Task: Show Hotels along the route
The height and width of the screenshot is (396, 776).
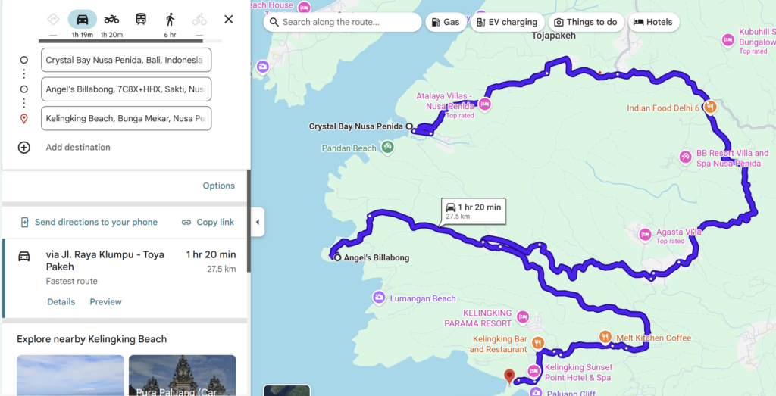Action: point(652,22)
